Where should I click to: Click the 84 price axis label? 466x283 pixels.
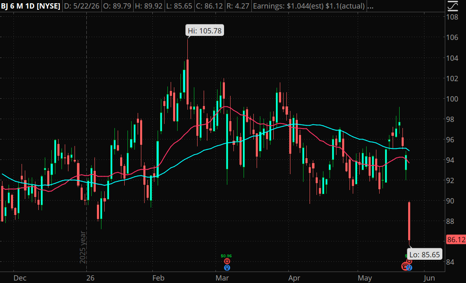[x=450, y=262]
